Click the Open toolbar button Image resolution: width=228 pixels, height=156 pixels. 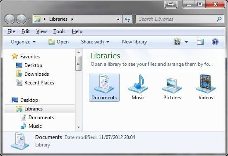point(58,42)
